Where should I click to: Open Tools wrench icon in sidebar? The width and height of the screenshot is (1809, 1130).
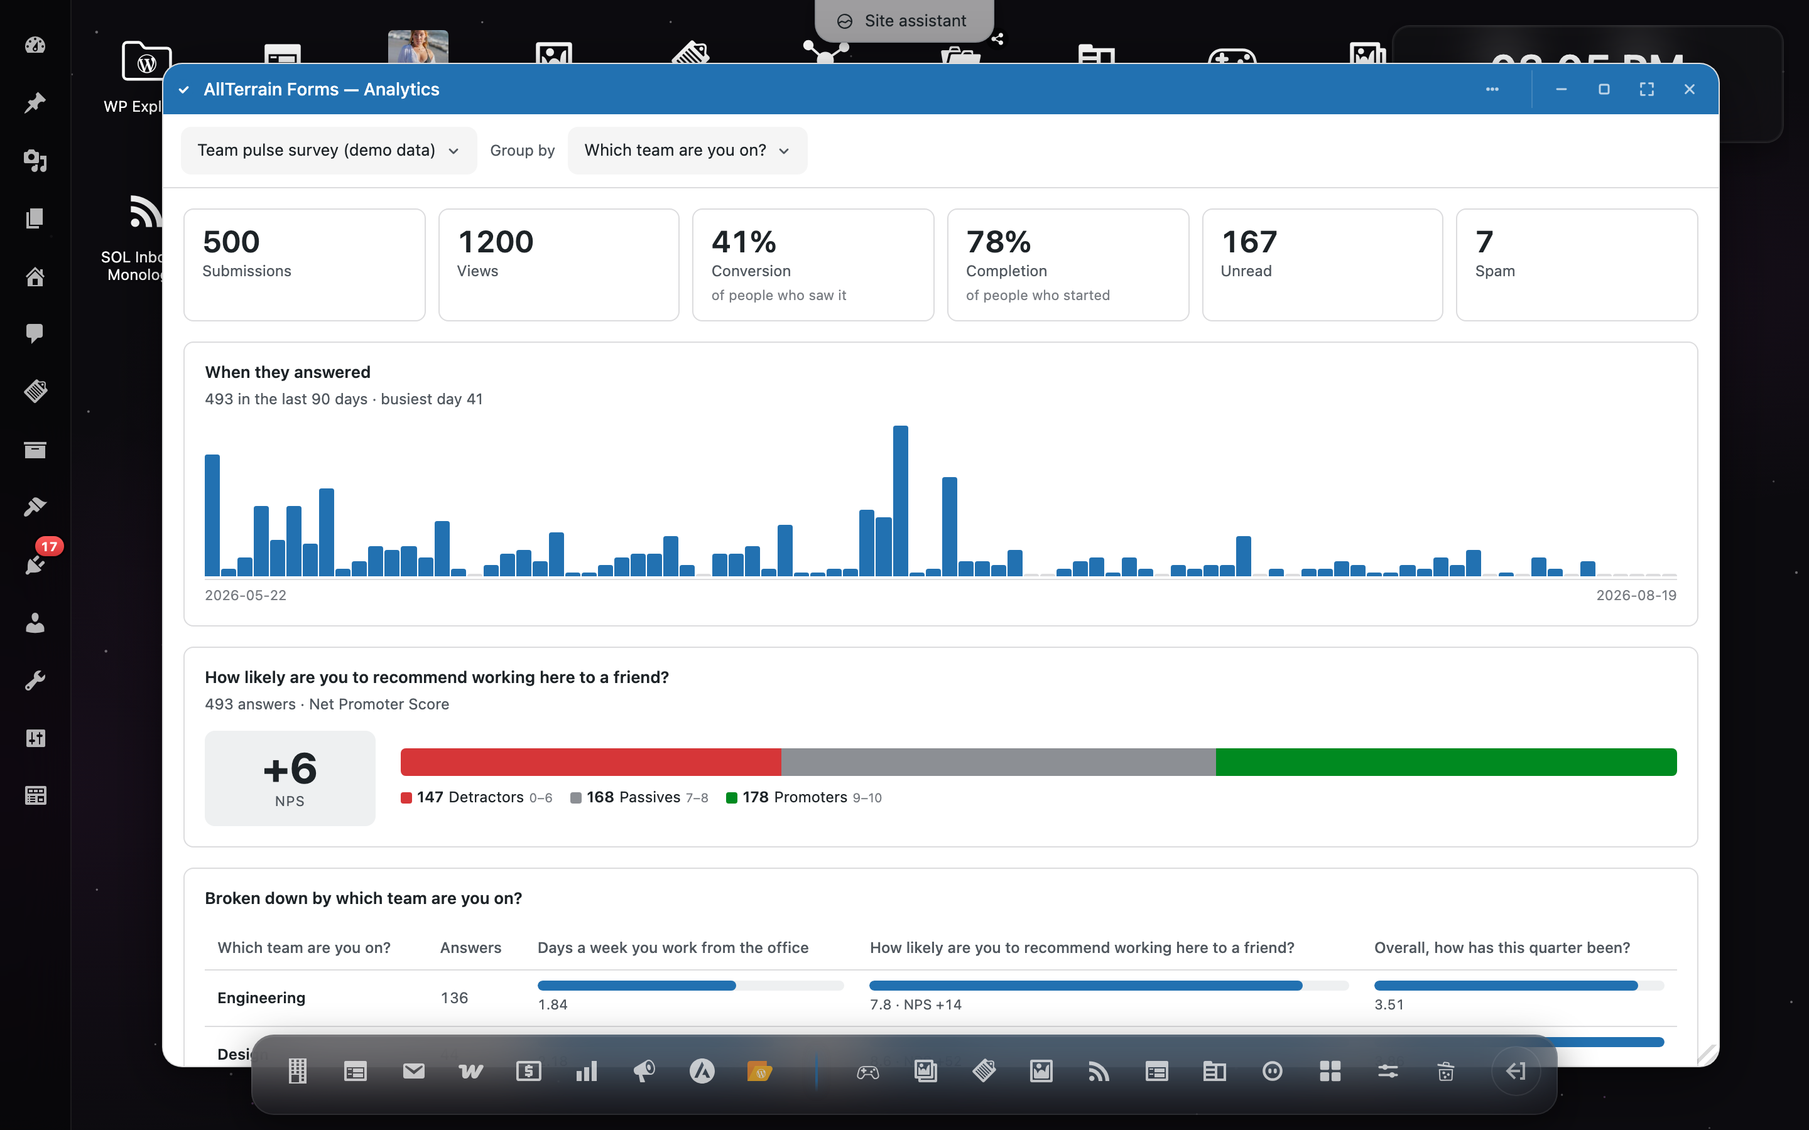coord(35,681)
